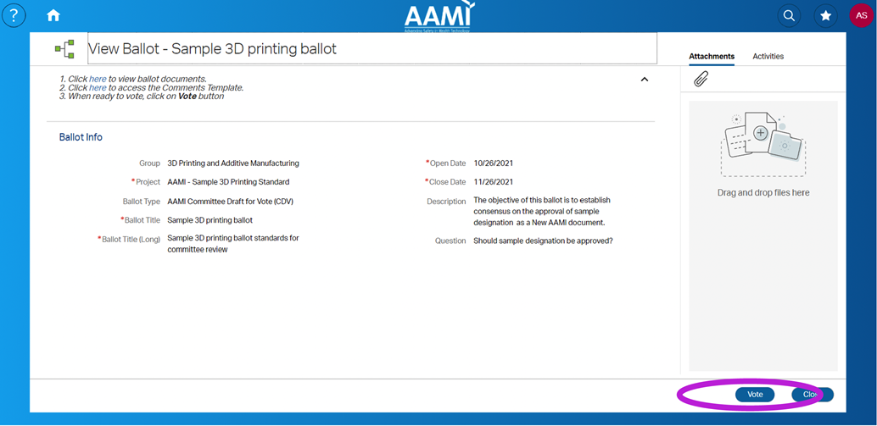Click the 'Group' field label
This screenshot has height=426, width=877.
(x=149, y=163)
